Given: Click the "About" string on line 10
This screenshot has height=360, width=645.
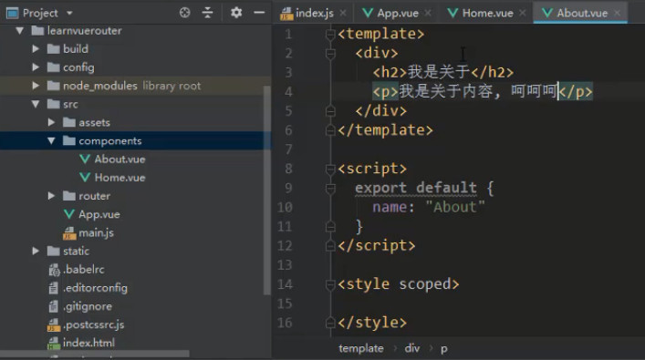Looking at the screenshot, I should coord(455,207).
